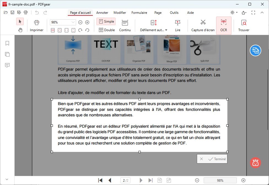Switch to the Annoter tab

pyautogui.click(x=102, y=13)
